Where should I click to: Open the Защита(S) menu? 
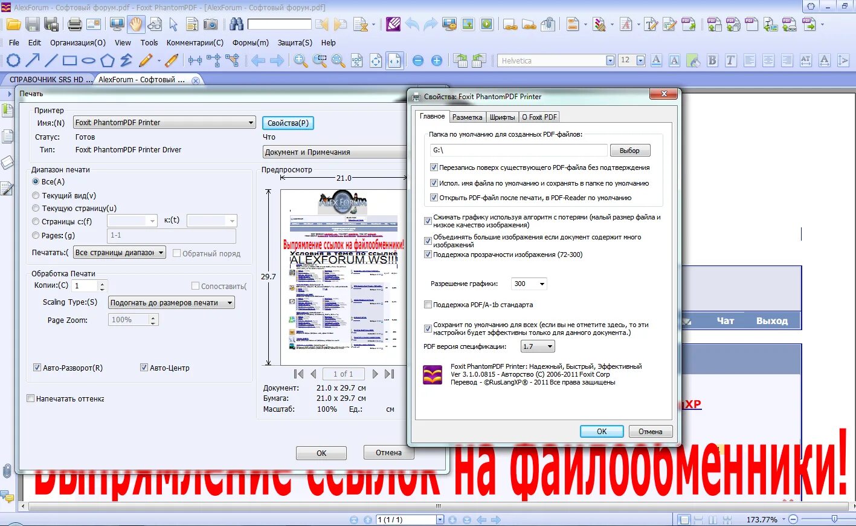(x=295, y=42)
